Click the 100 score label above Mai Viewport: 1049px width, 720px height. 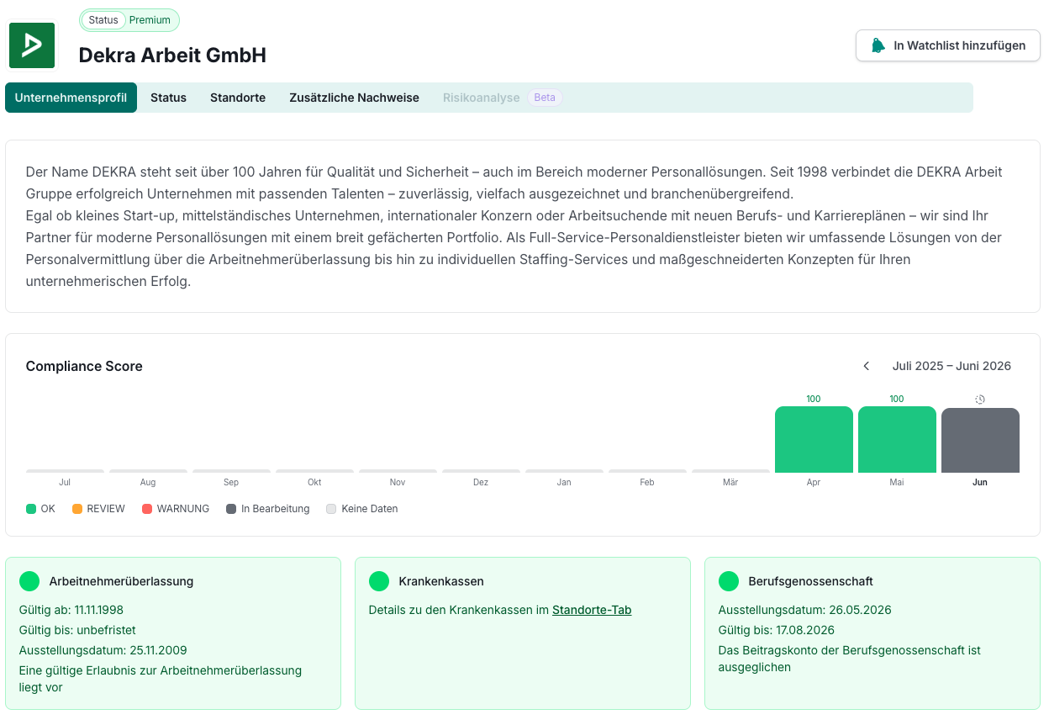897,399
